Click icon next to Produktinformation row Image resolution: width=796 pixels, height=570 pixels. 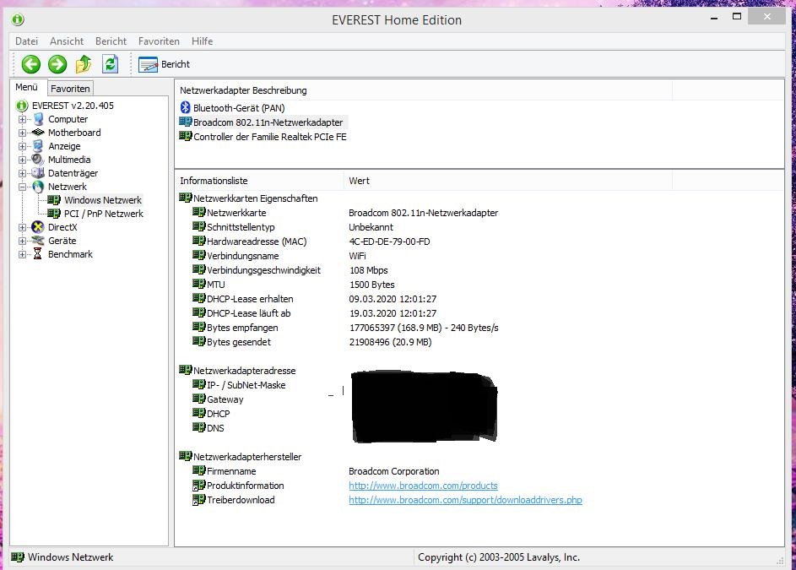(199, 486)
